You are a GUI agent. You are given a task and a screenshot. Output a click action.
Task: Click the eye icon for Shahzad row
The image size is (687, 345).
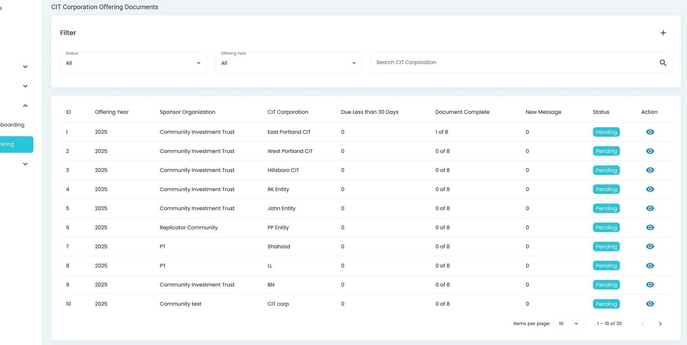(650, 246)
